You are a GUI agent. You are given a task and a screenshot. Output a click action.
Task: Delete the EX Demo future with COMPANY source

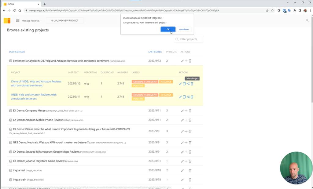coord(190,131)
